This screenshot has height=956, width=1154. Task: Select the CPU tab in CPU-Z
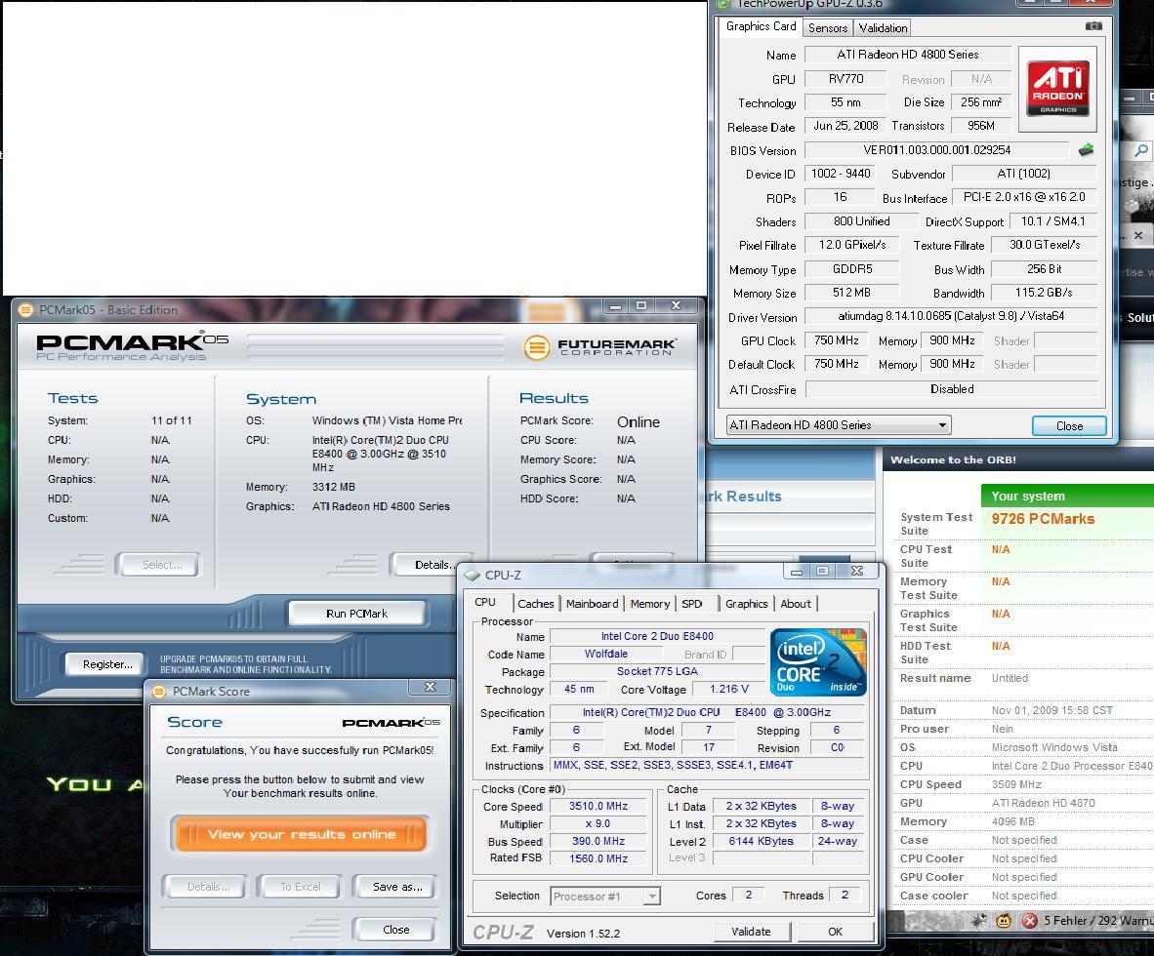[x=485, y=602]
